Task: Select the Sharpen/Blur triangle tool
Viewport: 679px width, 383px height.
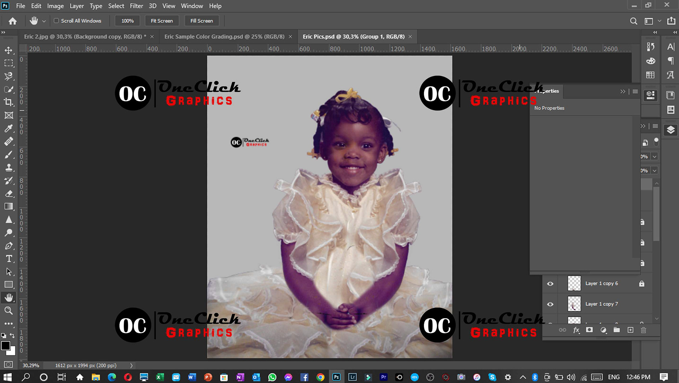Action: click(x=8, y=219)
